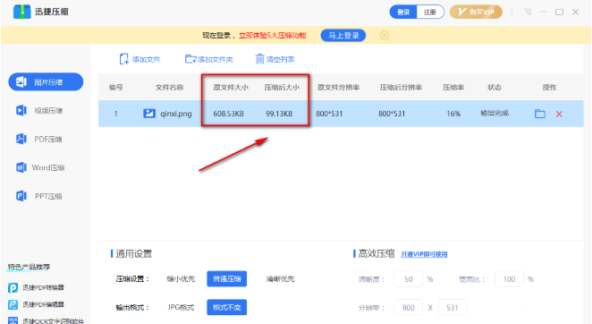Open output folder icon for qinxi.png
The height and width of the screenshot is (324, 592).
coord(540,114)
